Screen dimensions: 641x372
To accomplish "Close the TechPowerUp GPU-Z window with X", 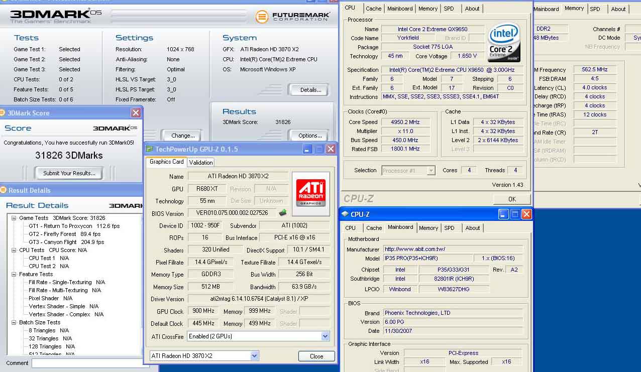I will coord(331,149).
